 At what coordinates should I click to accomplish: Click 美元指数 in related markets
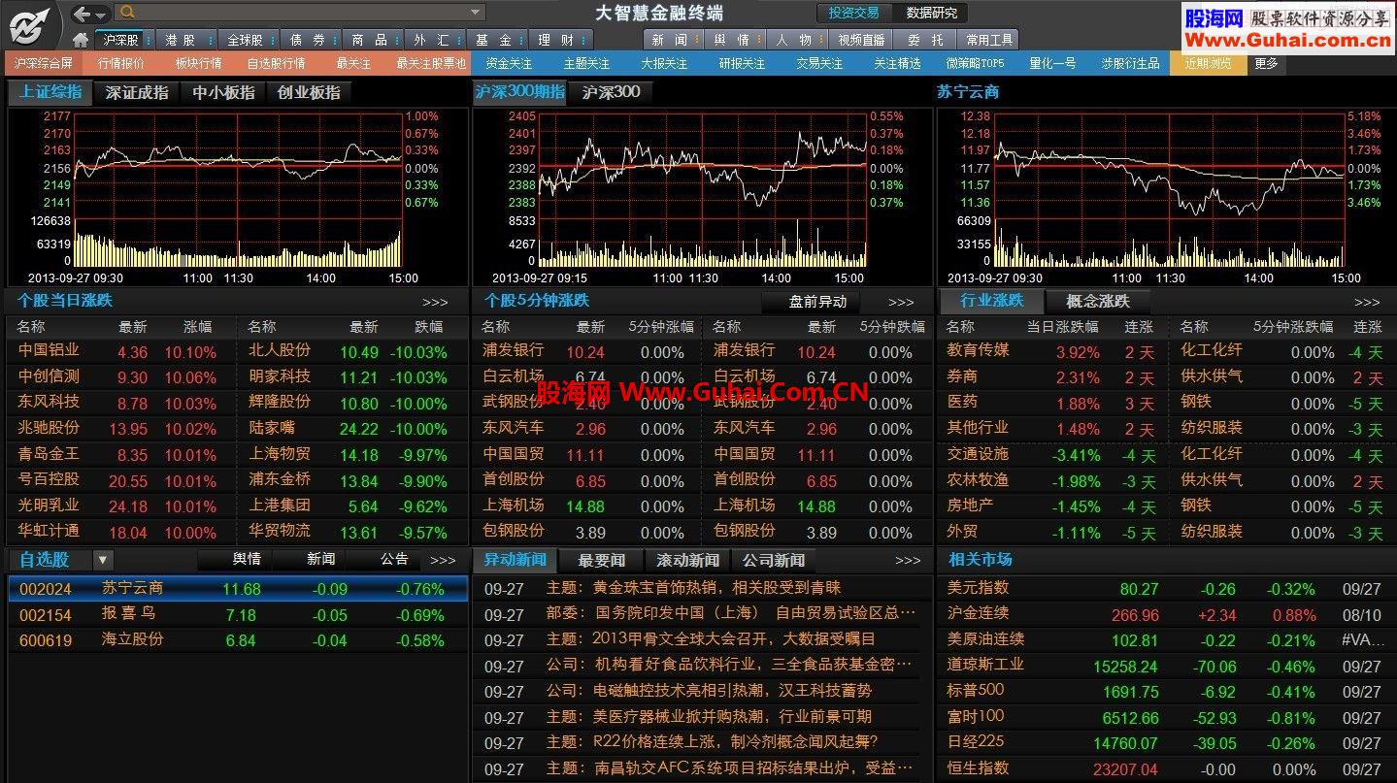(978, 588)
